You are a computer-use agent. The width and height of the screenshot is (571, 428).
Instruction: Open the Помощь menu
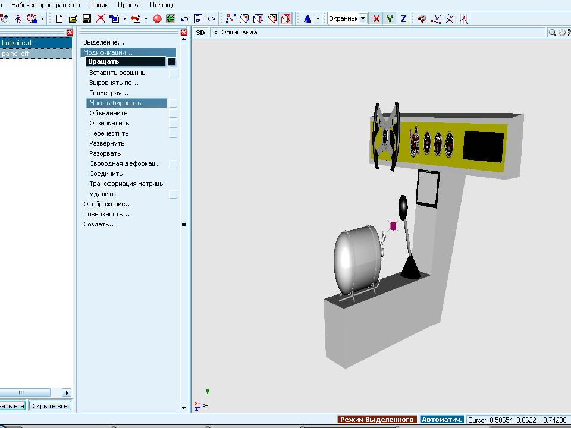[x=162, y=5]
